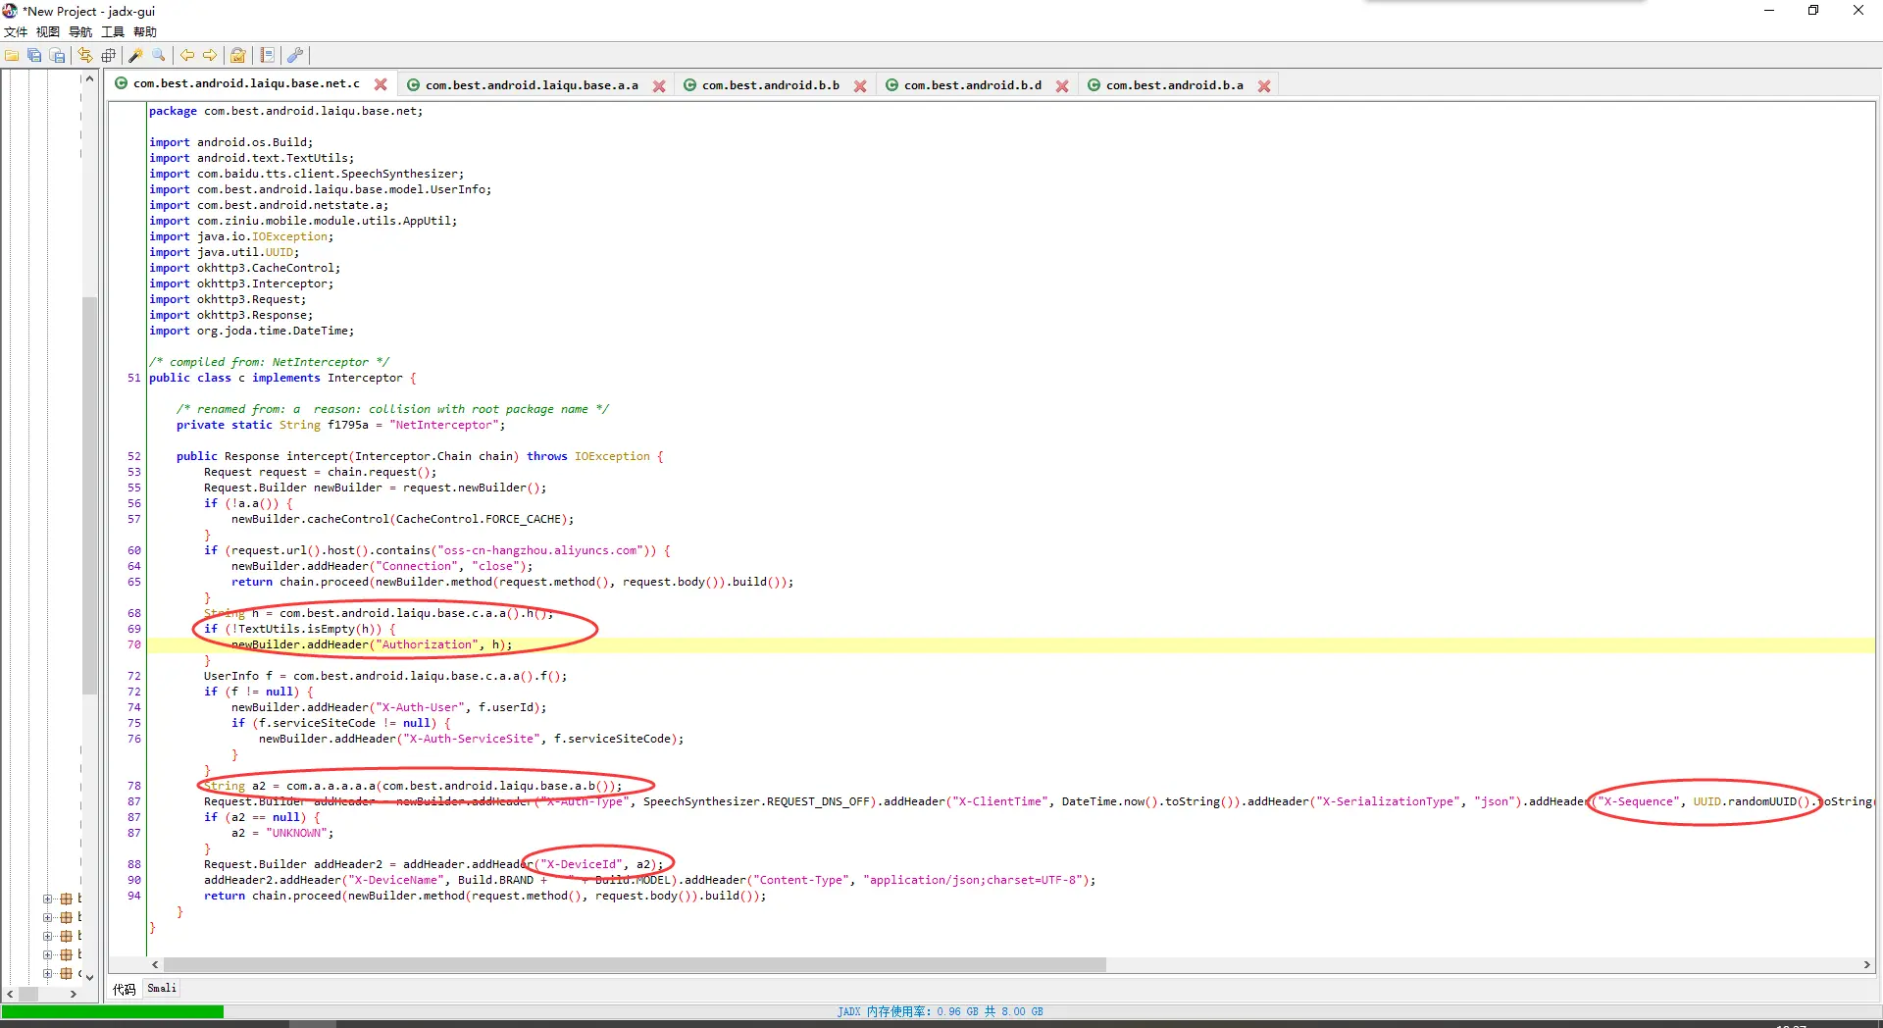The width and height of the screenshot is (1883, 1028).
Task: Click the project tree scroll-left arrow
Action: click(10, 994)
